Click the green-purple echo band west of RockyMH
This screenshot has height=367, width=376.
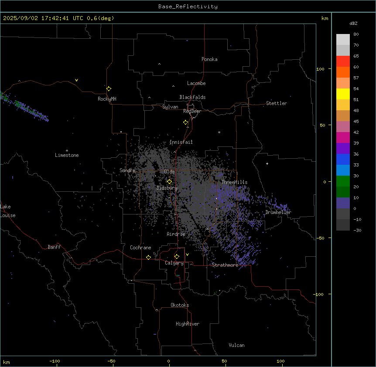(24, 107)
